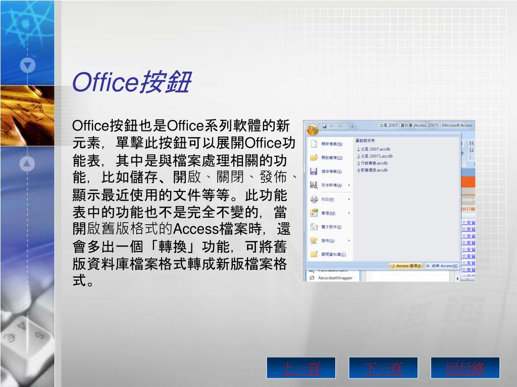Click the folder icon for 關閉資料庫(C)
Image resolution: width=517 pixels, height=387 pixels.
(314, 254)
